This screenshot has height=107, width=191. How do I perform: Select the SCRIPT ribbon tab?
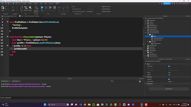[57, 4]
